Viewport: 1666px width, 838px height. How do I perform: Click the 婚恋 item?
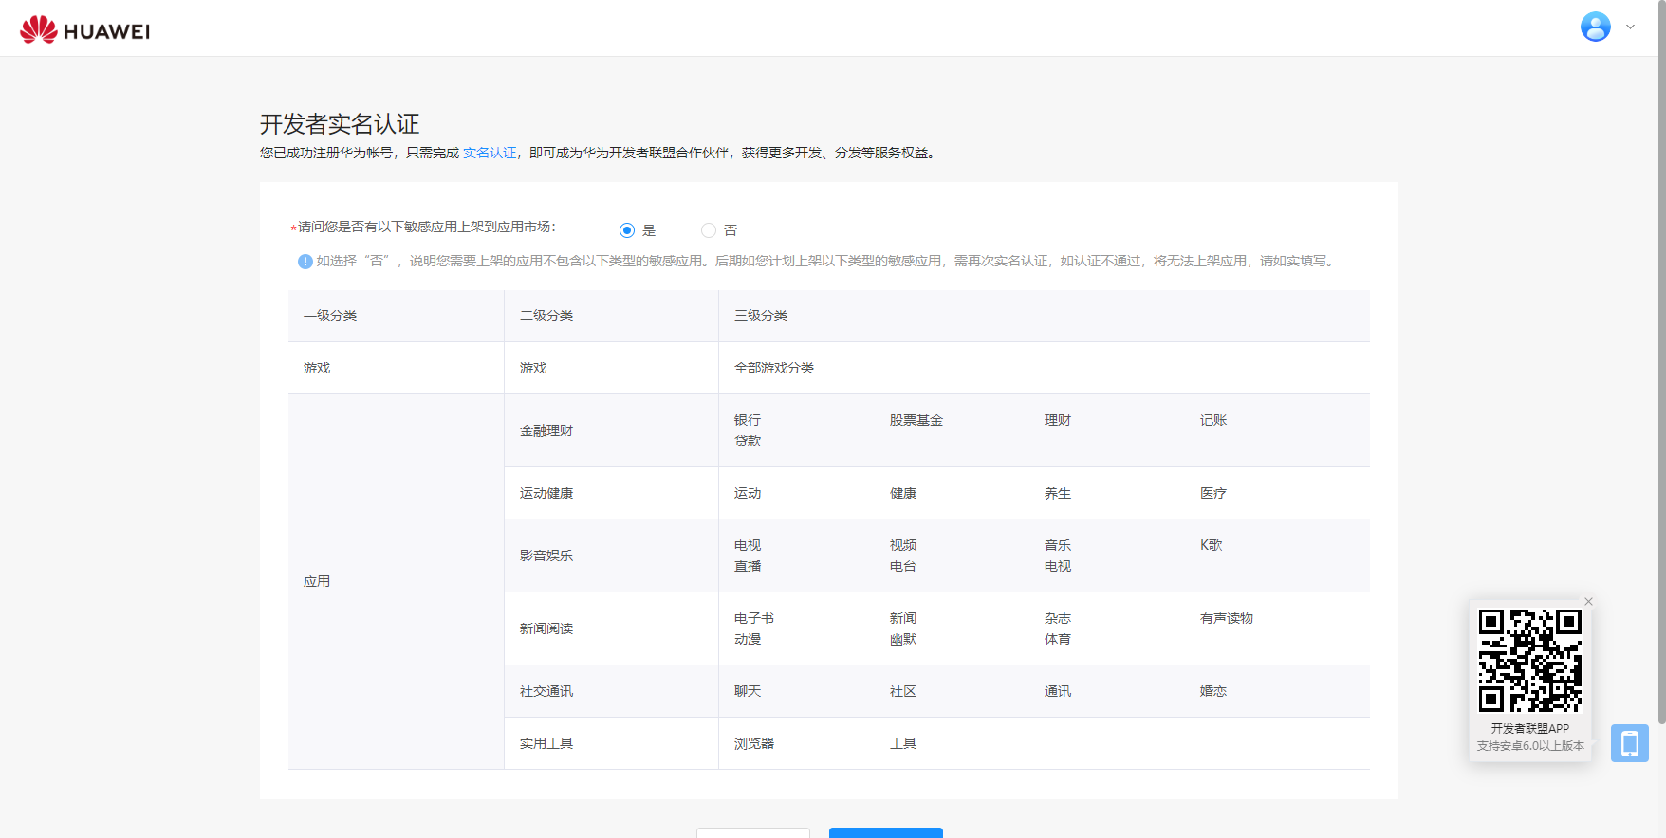pos(1213,691)
